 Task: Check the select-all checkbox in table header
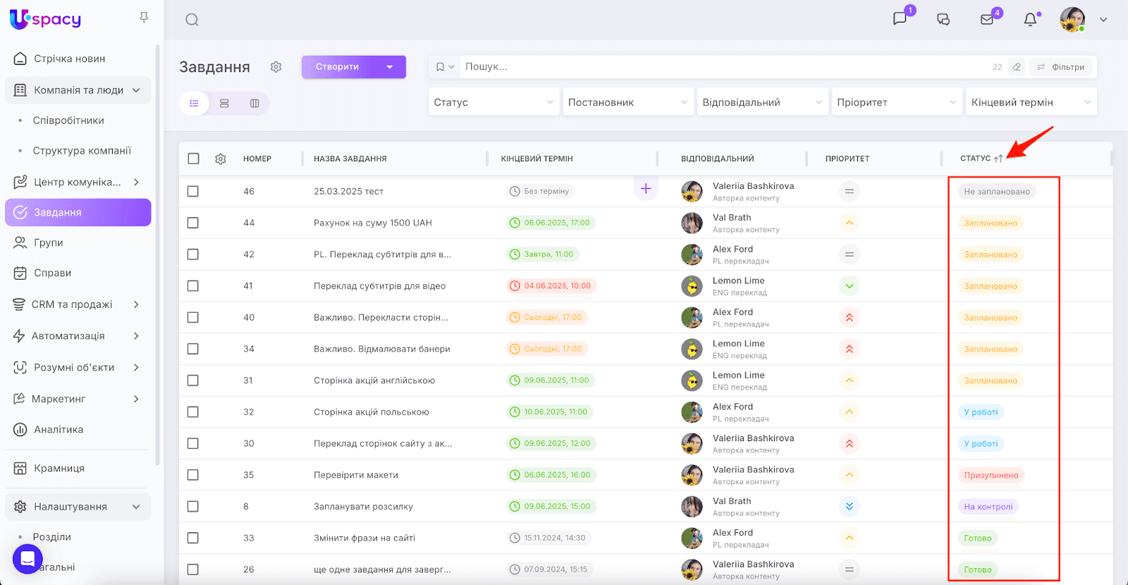pos(193,159)
